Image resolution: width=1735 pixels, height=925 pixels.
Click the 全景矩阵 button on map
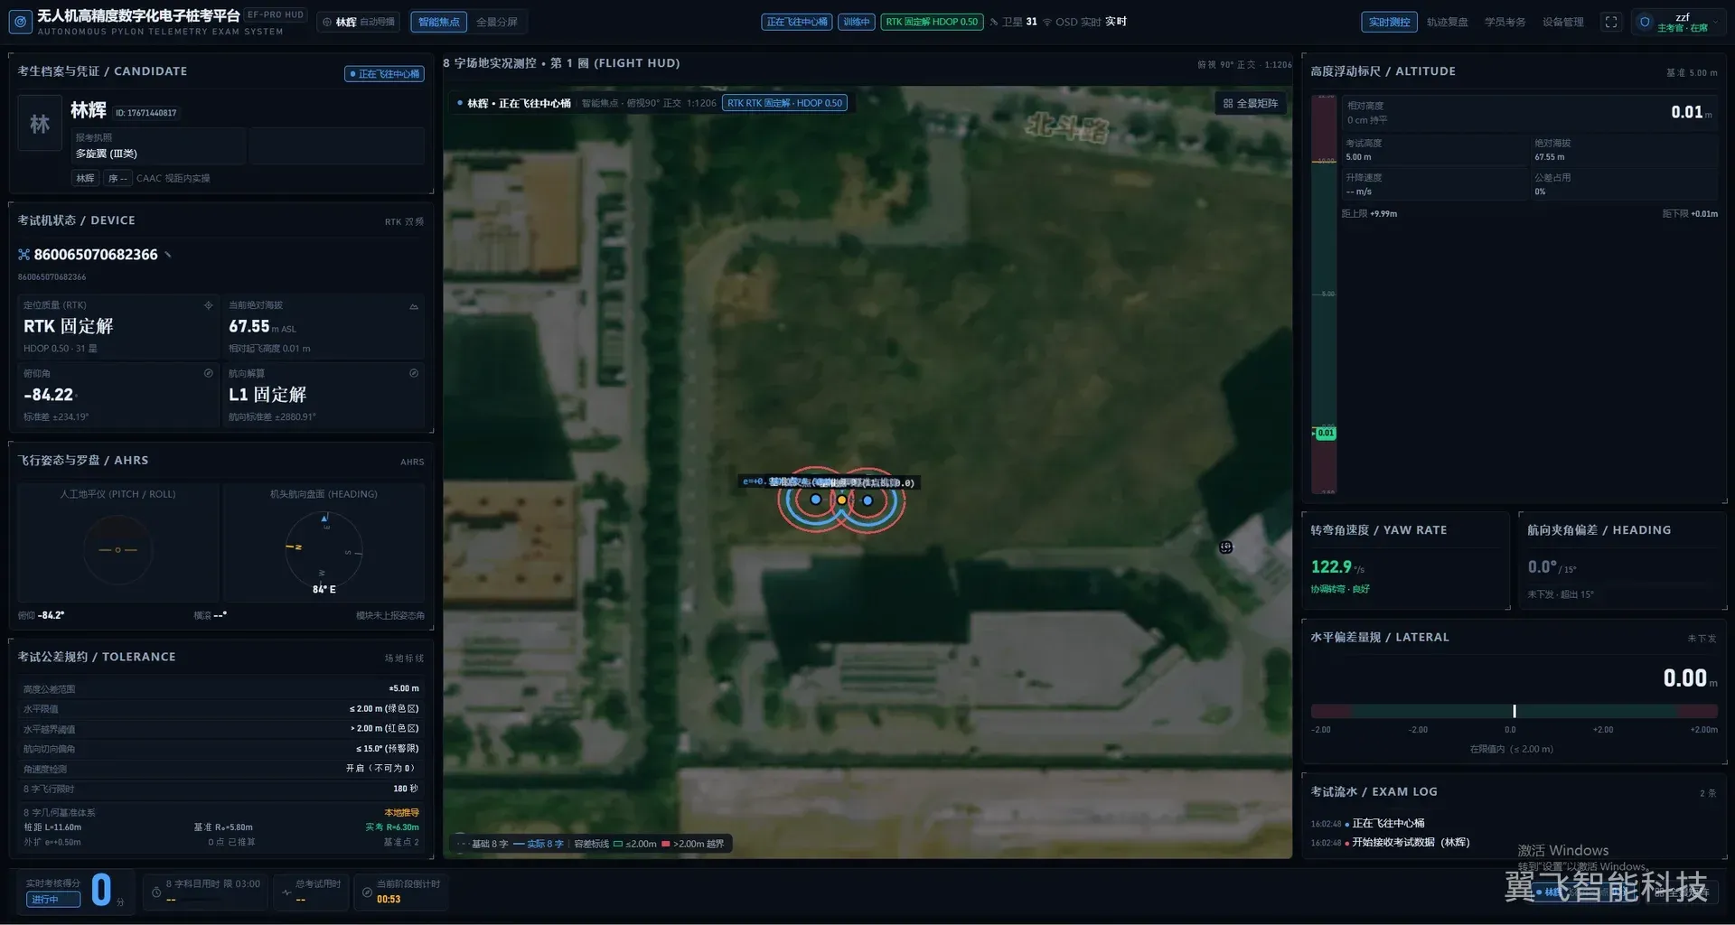click(1251, 104)
